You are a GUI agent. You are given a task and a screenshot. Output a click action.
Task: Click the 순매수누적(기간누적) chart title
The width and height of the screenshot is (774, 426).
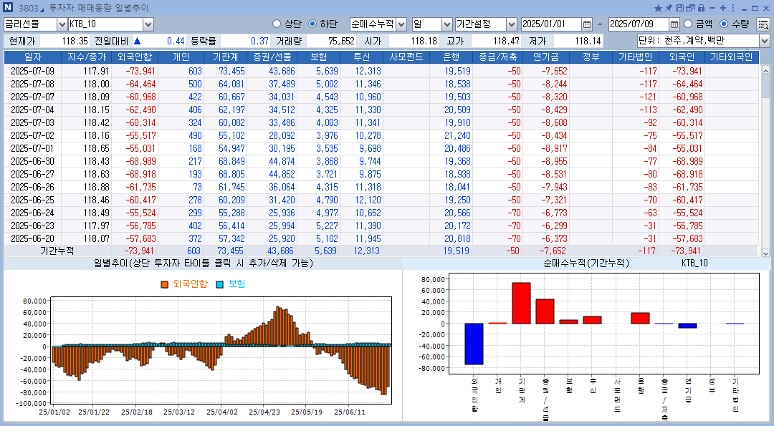pos(586,263)
